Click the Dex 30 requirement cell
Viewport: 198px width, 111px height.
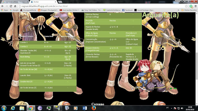pos(129,48)
